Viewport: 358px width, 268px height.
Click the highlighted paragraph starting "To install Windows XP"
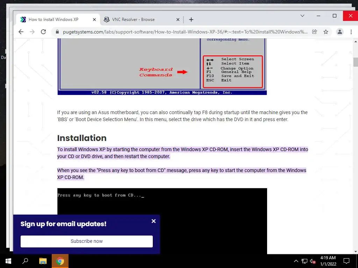(x=182, y=153)
